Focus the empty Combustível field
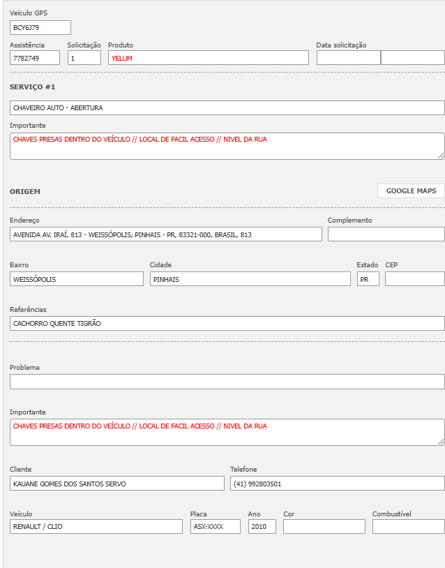Viewport: 445px width, 568px height. point(408,527)
